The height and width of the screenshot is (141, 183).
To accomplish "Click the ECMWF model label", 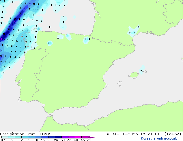I will click(46, 134).
